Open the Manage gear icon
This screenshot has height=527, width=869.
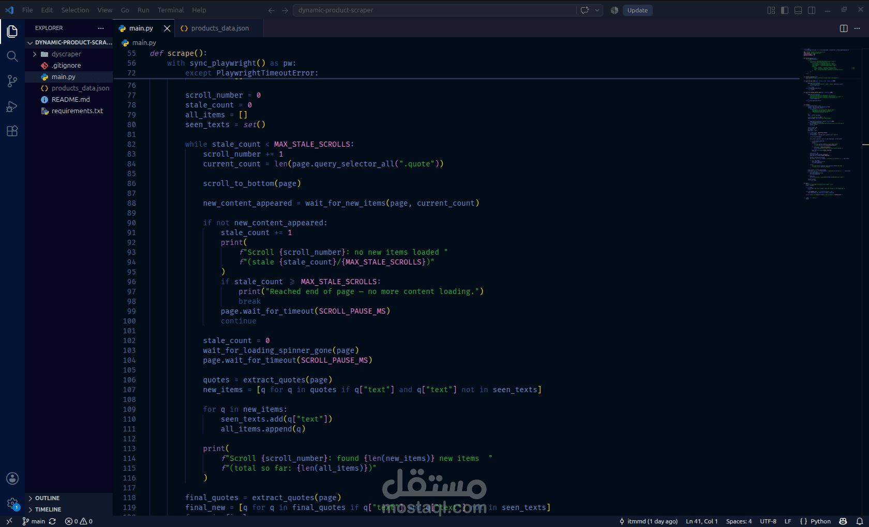pos(12,503)
